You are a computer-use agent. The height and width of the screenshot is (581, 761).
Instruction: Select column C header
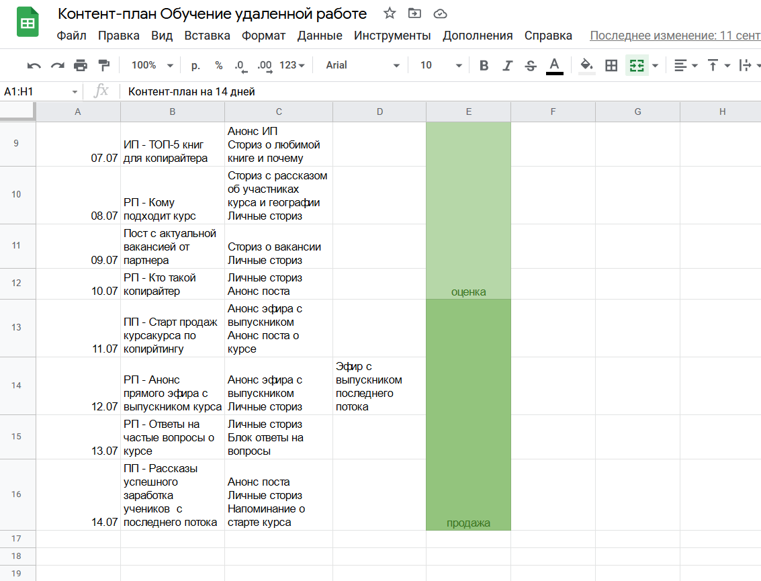[279, 111]
